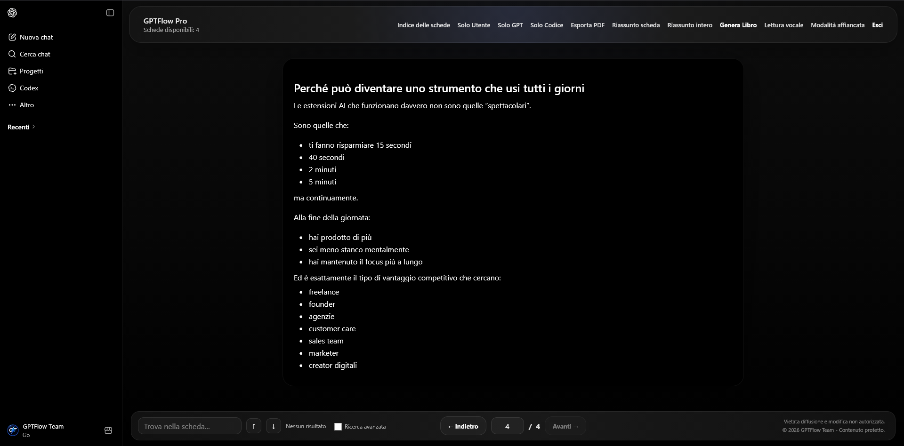This screenshot has width=904, height=446.
Task: Click the icon right of GPTFlow Team
Action: point(108,430)
